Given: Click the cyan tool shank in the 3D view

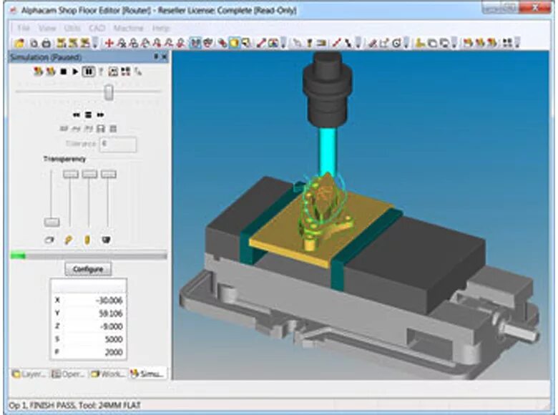Looking at the screenshot, I should click(328, 153).
